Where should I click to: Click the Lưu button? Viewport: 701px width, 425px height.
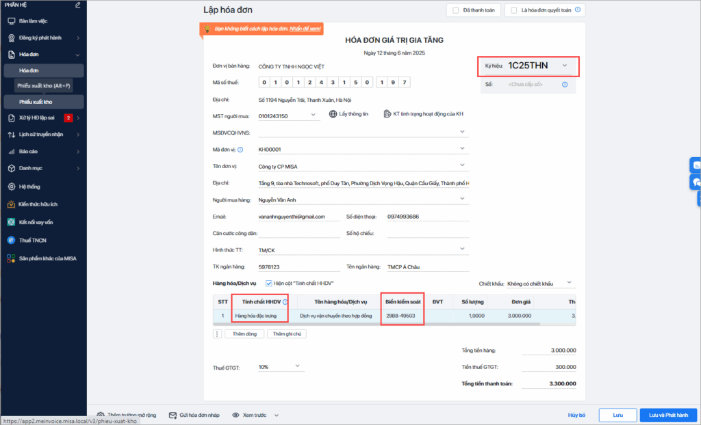pyautogui.click(x=618, y=415)
